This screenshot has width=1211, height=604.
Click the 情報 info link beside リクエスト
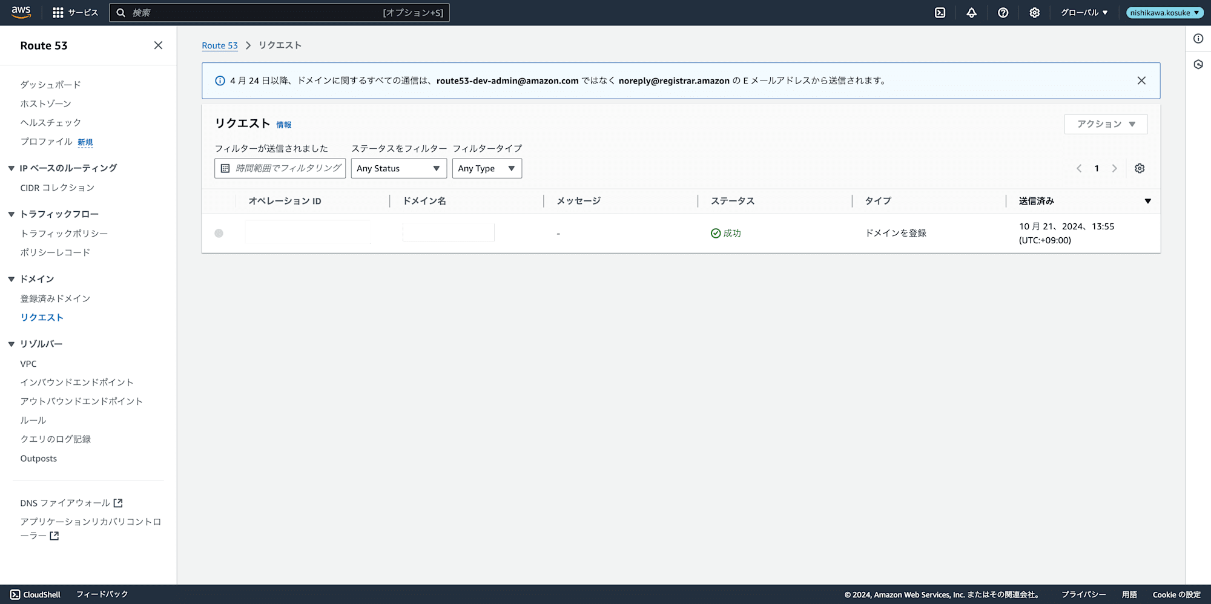click(284, 125)
